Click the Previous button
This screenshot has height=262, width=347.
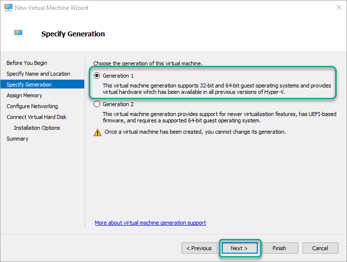pyautogui.click(x=199, y=248)
